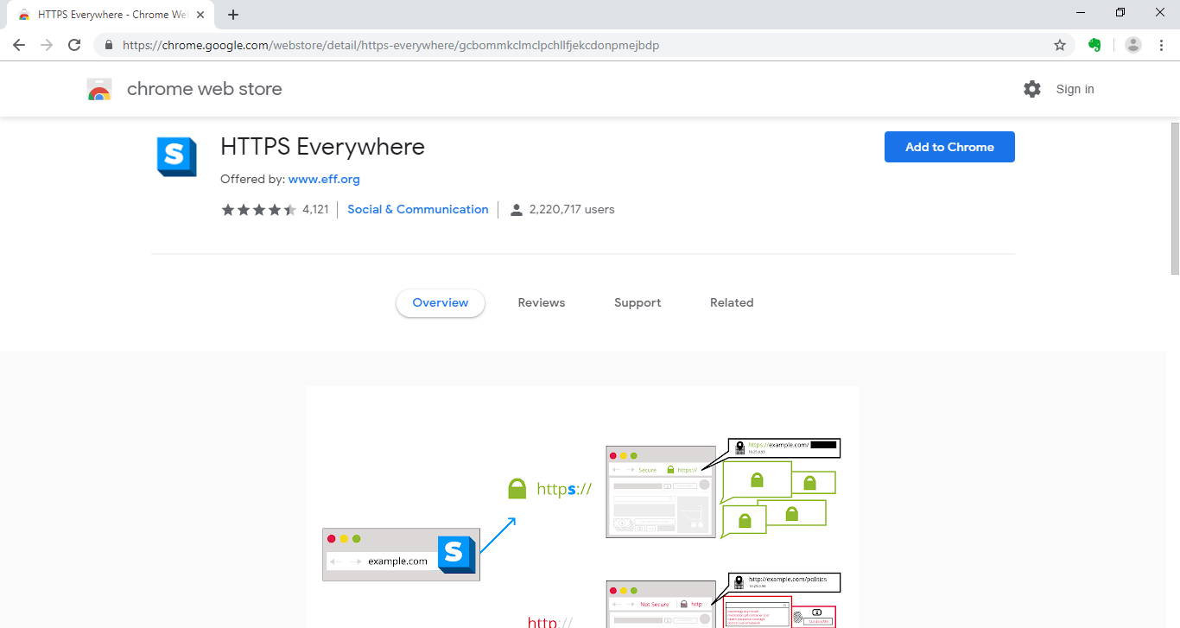Click the chrome web store title text
The height and width of the screenshot is (628, 1180).
(x=204, y=89)
